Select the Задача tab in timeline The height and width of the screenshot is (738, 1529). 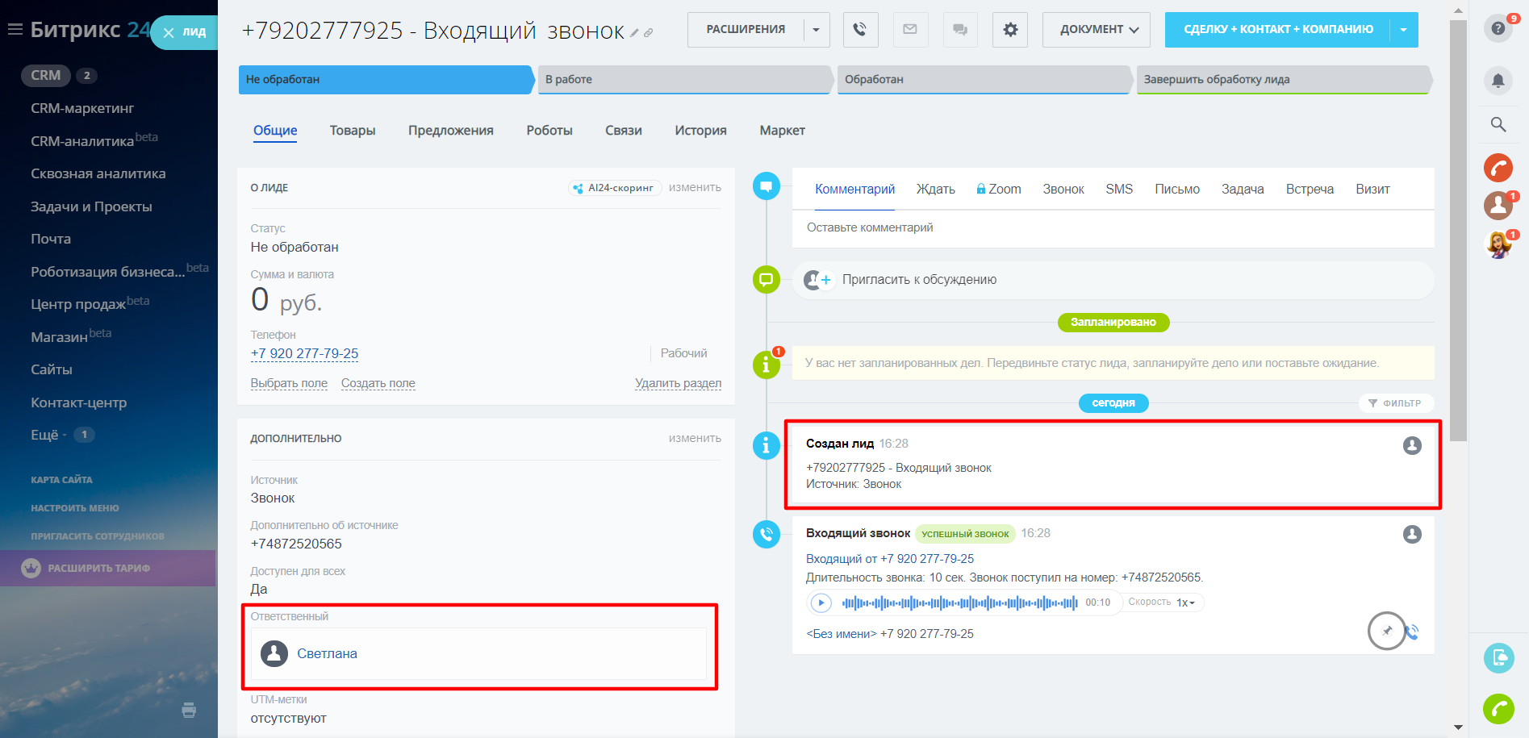coord(1242,190)
